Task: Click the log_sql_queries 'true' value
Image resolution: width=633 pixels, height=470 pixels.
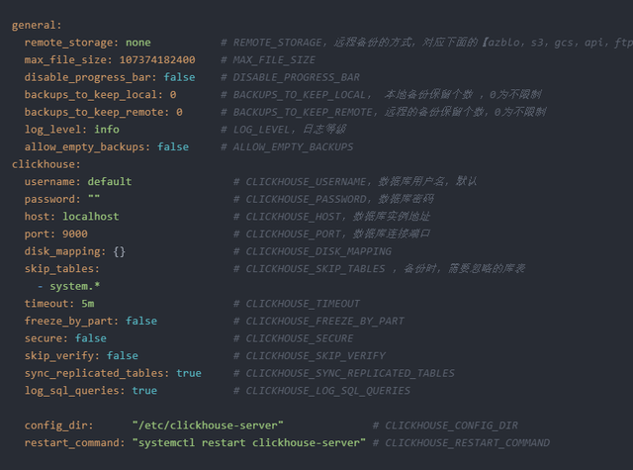Action: tap(144, 391)
